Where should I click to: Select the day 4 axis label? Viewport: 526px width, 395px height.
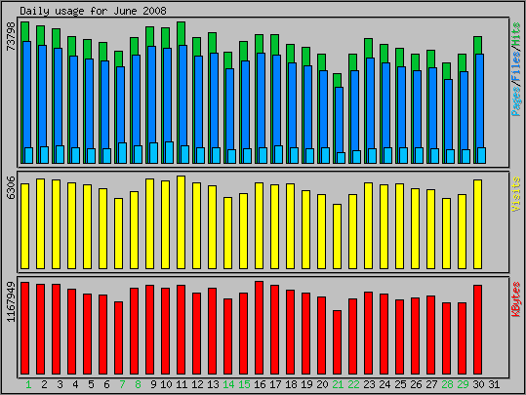pyautogui.click(x=75, y=384)
